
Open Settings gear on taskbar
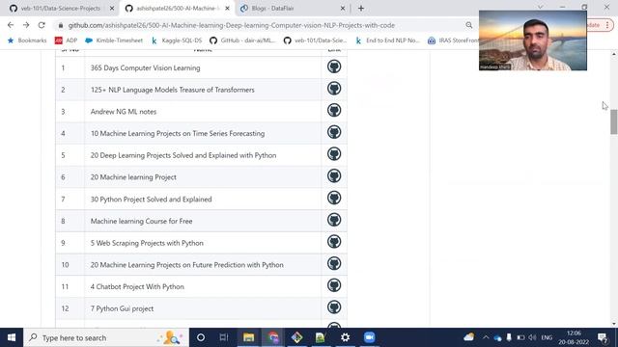[346, 337]
